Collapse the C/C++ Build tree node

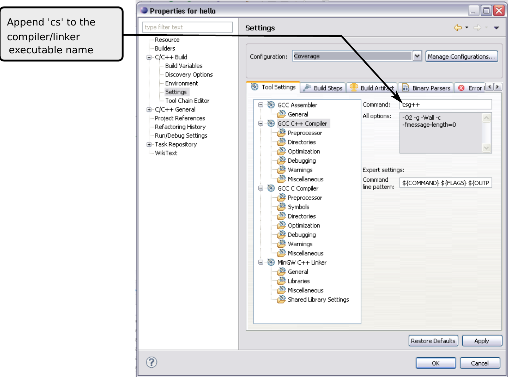pyautogui.click(x=149, y=57)
